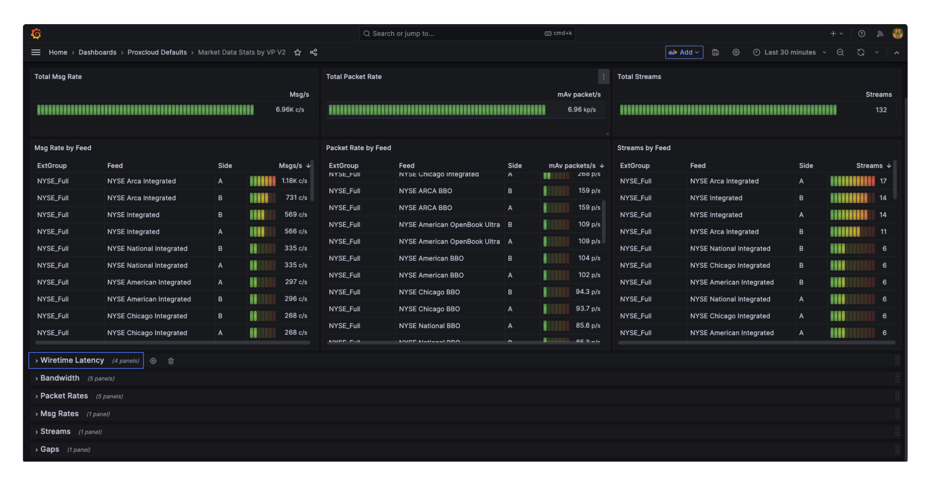This screenshot has width=929, height=483.
Task: Click in the Search or jump to field
Action: coord(467,33)
